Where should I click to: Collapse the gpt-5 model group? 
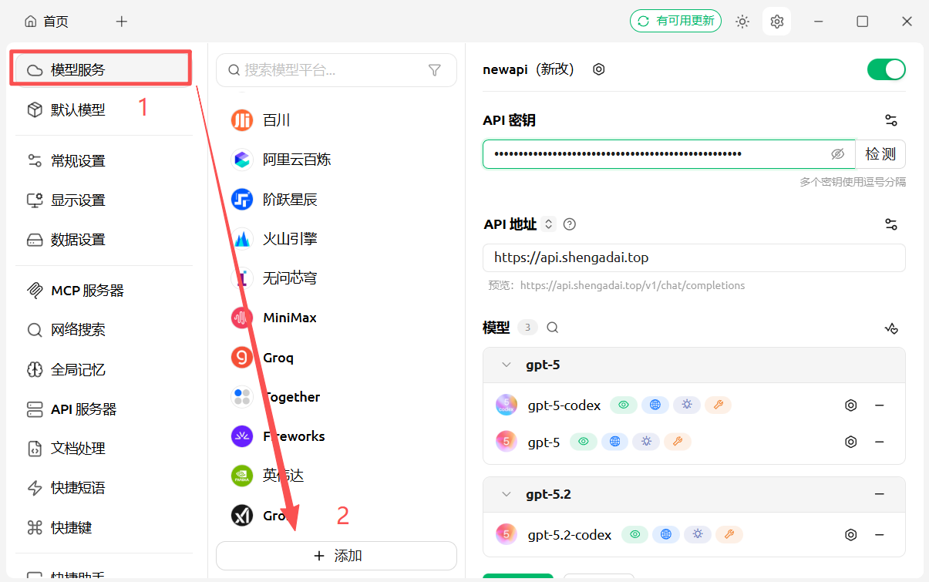507,365
